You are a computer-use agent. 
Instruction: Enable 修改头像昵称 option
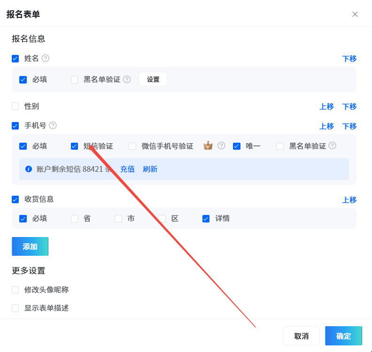point(15,290)
